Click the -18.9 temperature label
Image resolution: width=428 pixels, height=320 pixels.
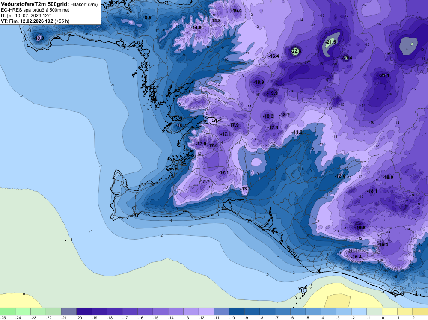(x=258, y=82)
